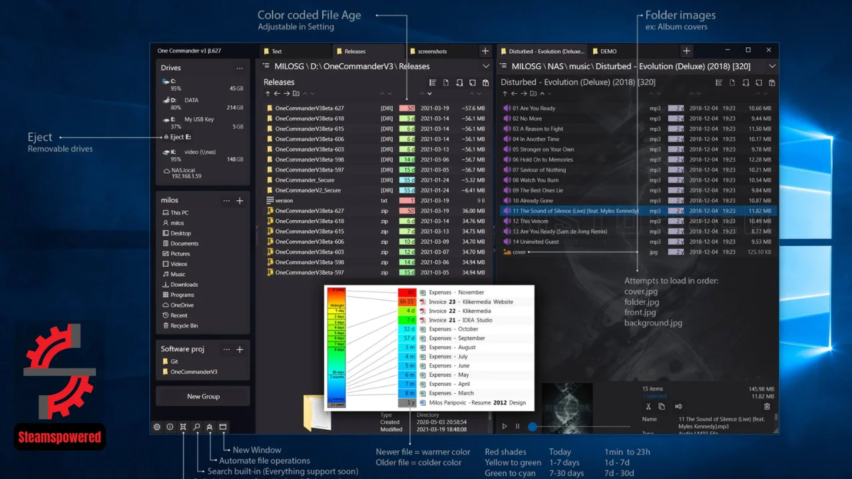This screenshot has width=852, height=479.
Task: Go up one folder in Disturbed pane
Action: (505, 94)
